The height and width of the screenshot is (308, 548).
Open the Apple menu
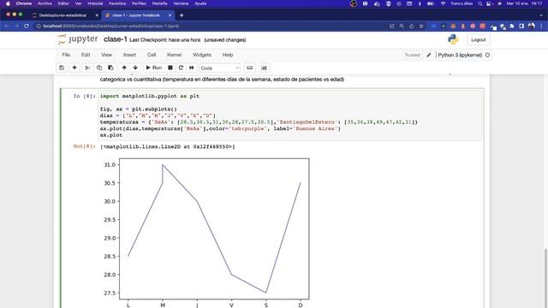pos(8,3)
